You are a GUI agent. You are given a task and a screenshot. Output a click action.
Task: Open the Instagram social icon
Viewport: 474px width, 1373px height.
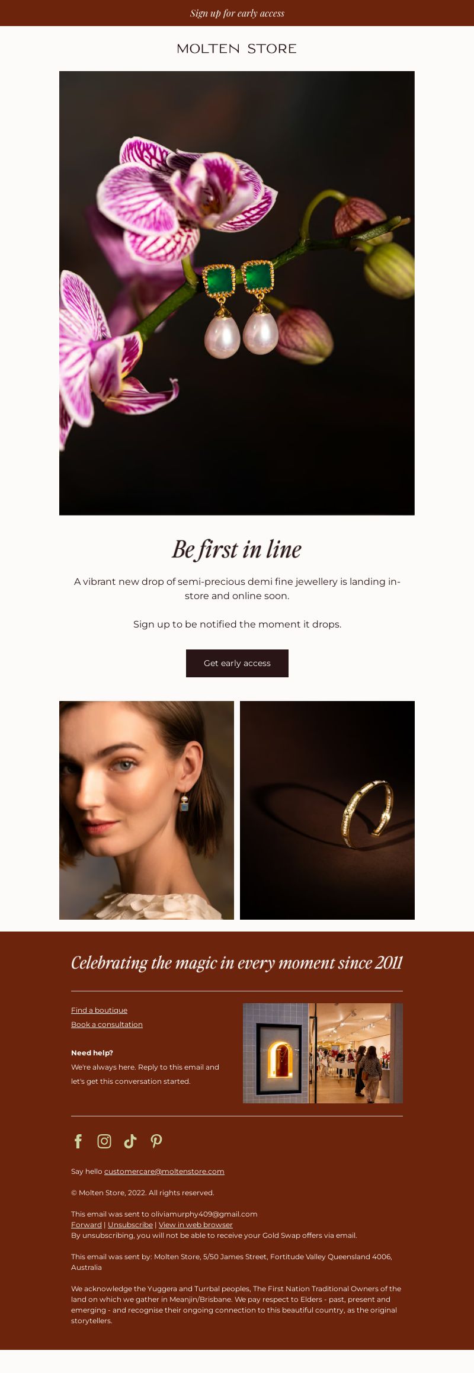coord(104,1141)
